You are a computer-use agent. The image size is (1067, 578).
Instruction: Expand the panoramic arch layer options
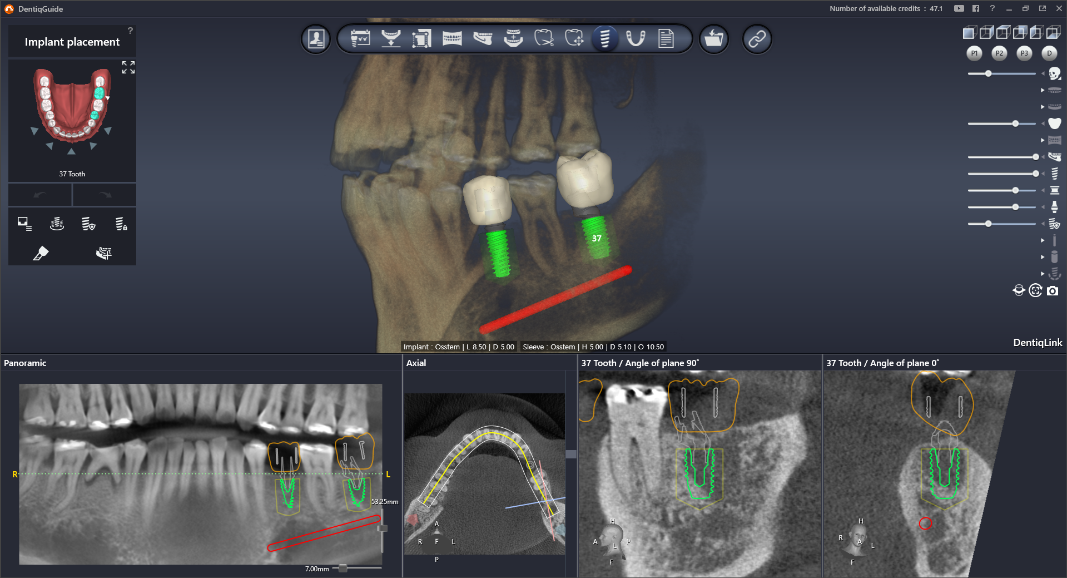pos(1043,140)
